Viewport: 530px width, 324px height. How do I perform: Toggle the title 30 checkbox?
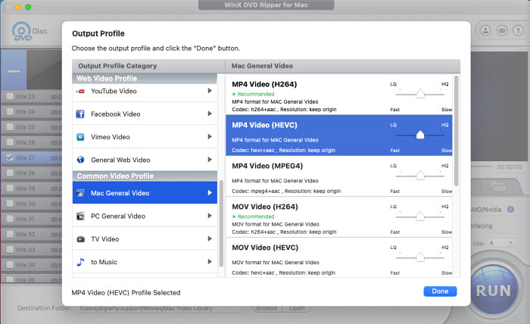[x=10, y=204]
